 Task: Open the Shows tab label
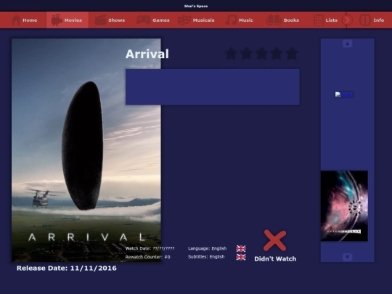116,20
